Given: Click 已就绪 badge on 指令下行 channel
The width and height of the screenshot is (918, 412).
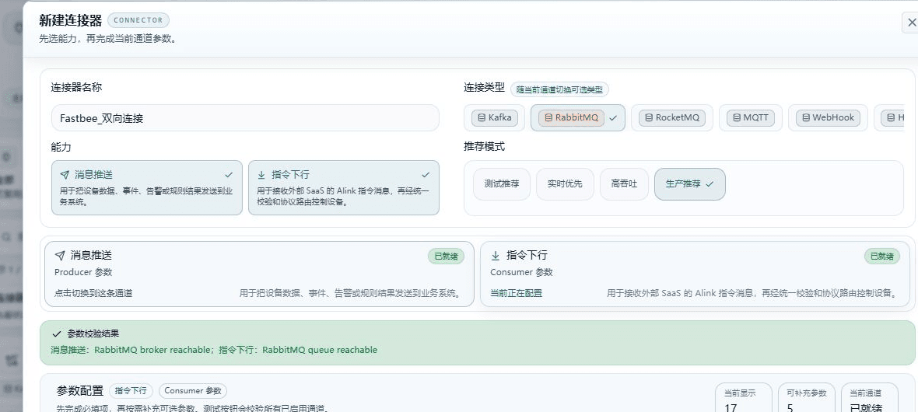Looking at the screenshot, I should [882, 256].
